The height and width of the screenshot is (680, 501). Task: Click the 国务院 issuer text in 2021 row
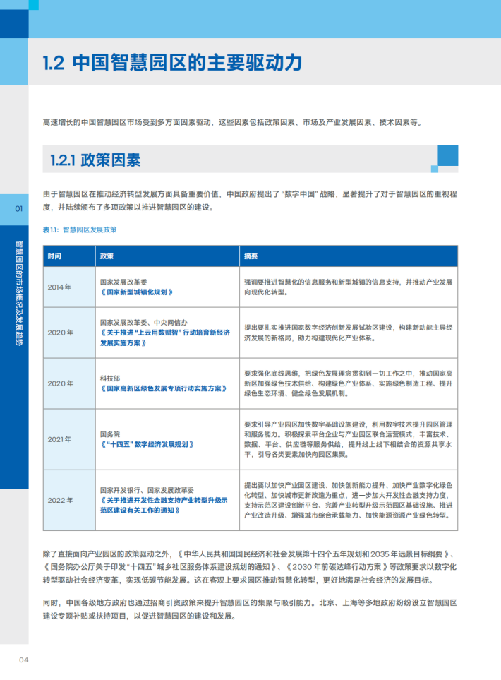[x=109, y=434]
